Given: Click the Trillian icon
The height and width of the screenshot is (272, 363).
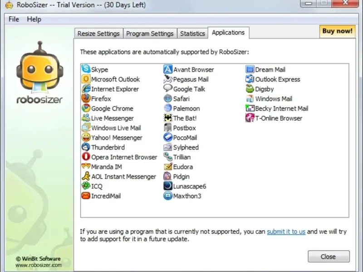Looking at the screenshot, I should coord(168,156).
